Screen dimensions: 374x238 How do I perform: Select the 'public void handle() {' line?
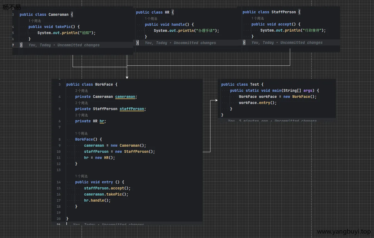pyautogui.click(x=169, y=24)
